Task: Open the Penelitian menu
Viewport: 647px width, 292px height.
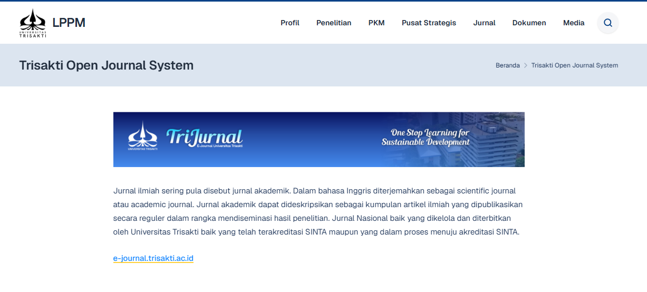Action: coord(334,23)
